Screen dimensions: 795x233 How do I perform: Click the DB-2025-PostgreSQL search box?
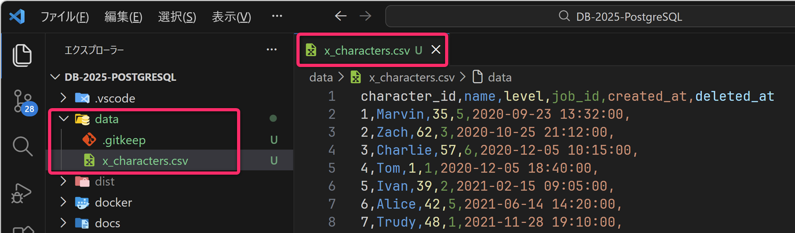coord(589,17)
